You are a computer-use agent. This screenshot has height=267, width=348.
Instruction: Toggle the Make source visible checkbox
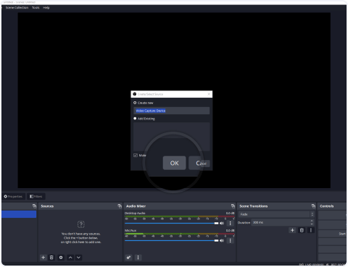click(136, 155)
